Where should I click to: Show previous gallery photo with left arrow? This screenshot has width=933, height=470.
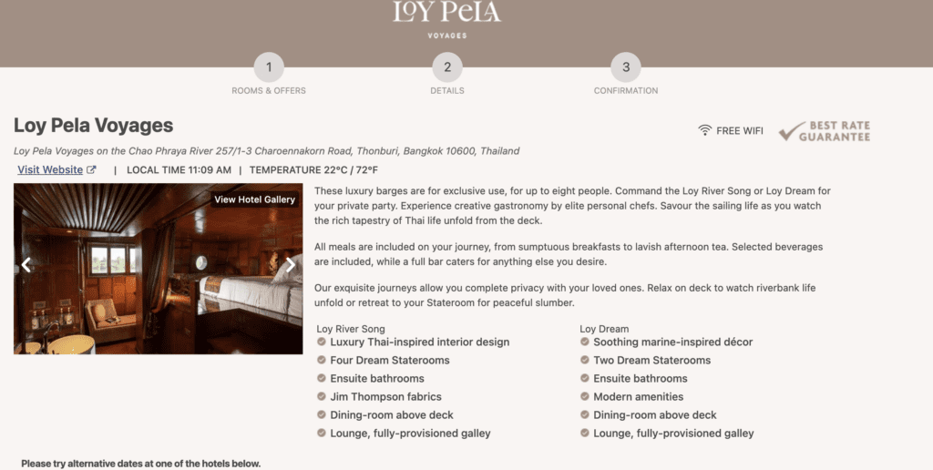point(26,265)
